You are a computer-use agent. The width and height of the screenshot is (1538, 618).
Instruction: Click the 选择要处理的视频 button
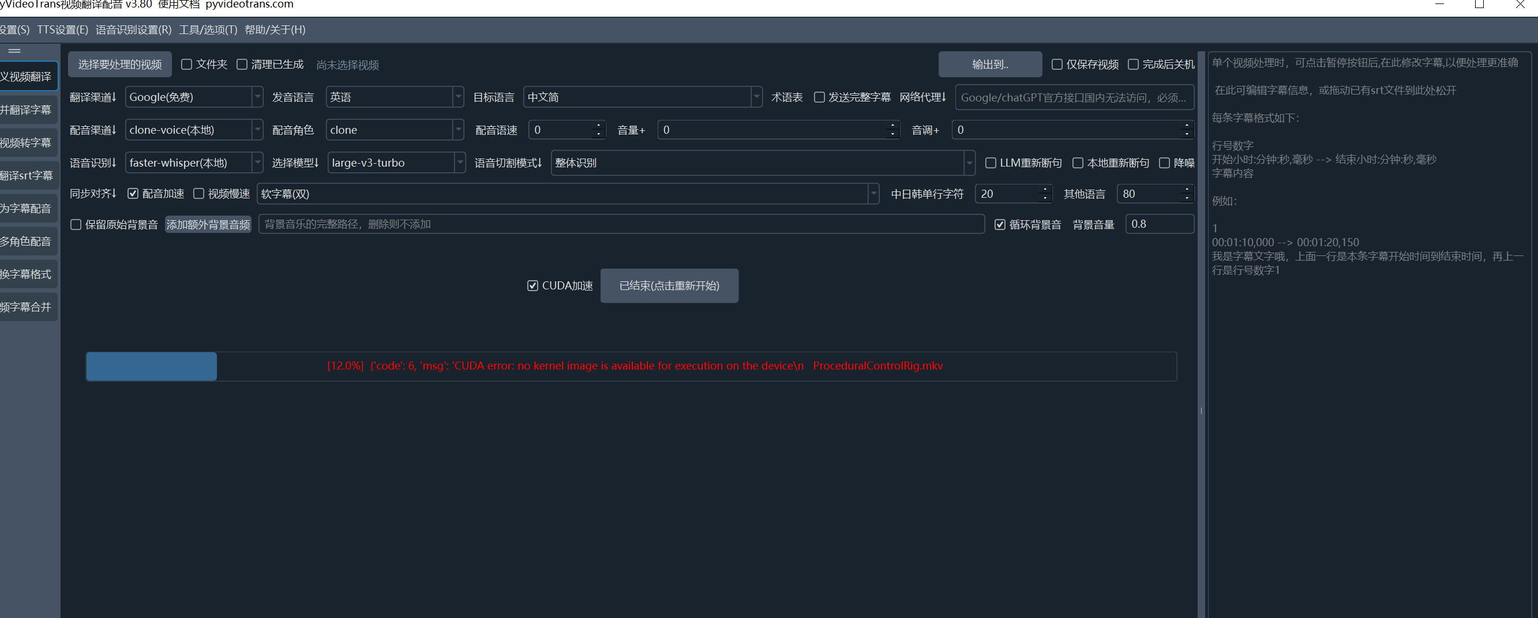[x=119, y=65]
